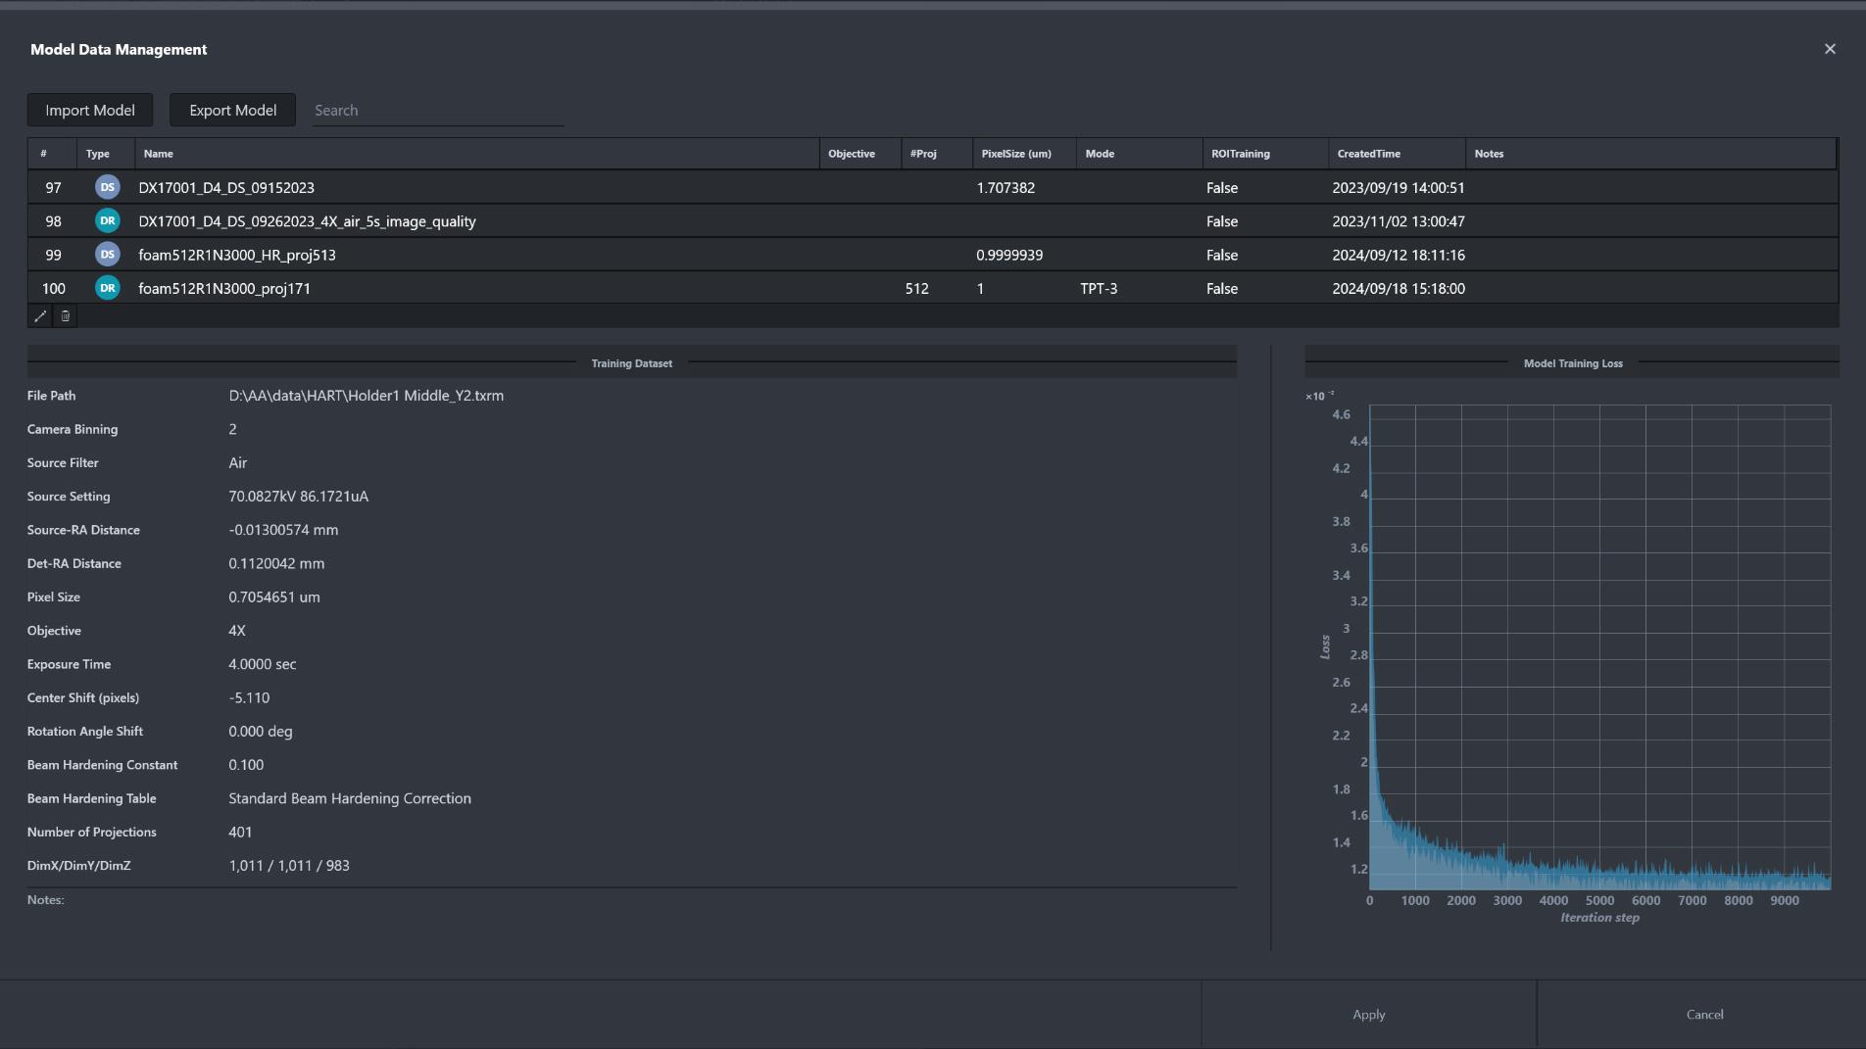Click Cancel at the dialog bottom
The image size is (1866, 1049).
pyautogui.click(x=1704, y=1015)
